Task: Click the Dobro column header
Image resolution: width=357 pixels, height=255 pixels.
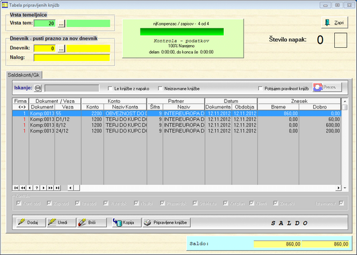Action: coord(319,107)
